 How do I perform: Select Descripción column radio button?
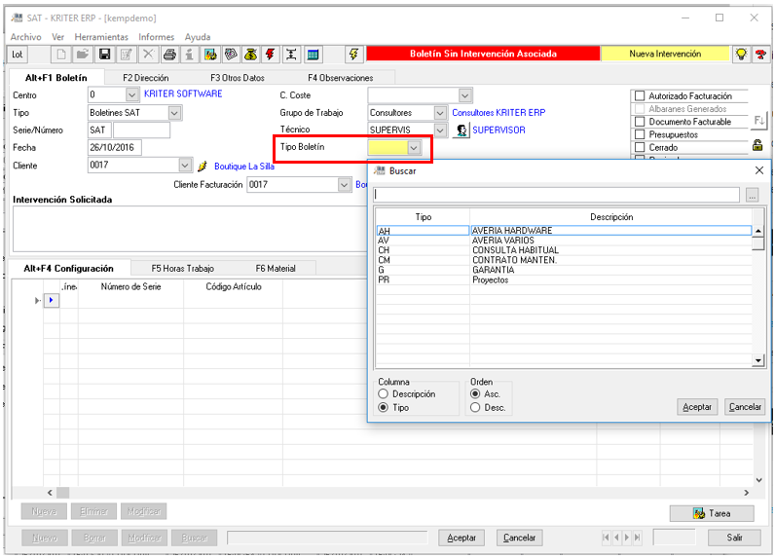(x=383, y=394)
